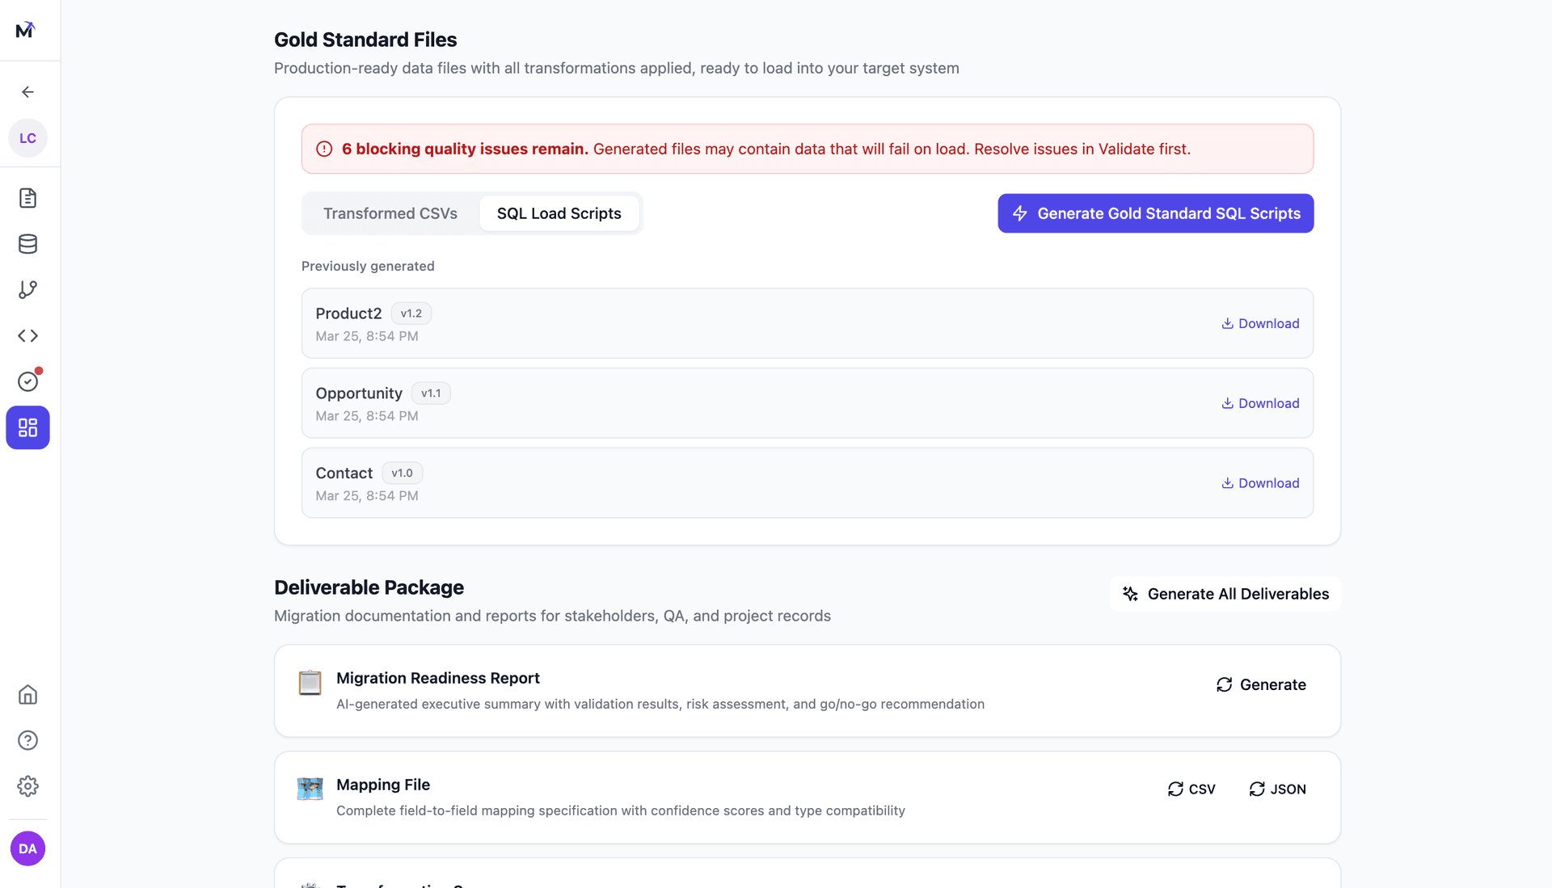Download the Opportunity v1.1 script

[1260, 403]
